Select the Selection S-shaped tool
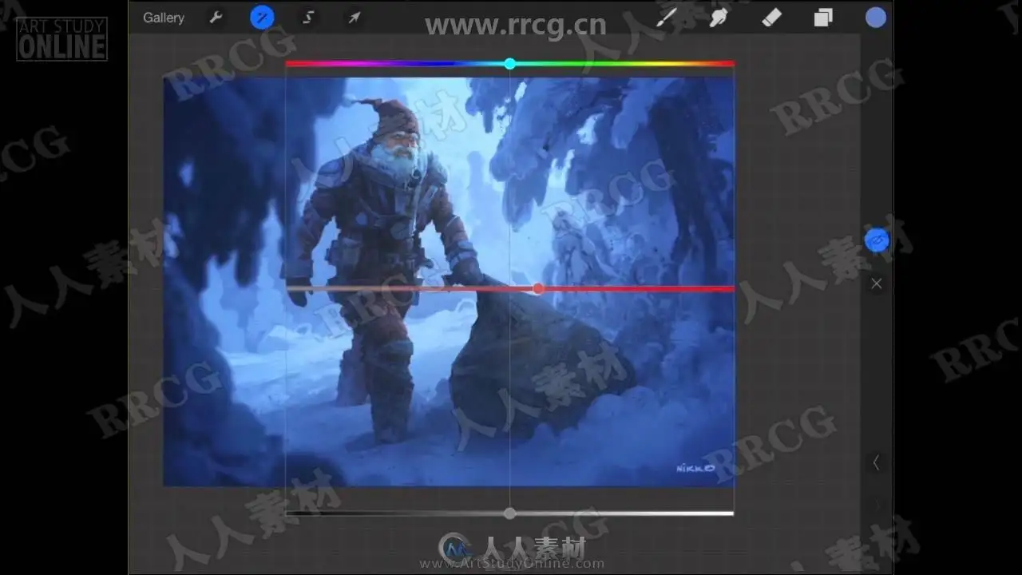Image resolution: width=1022 pixels, height=575 pixels. pyautogui.click(x=308, y=17)
